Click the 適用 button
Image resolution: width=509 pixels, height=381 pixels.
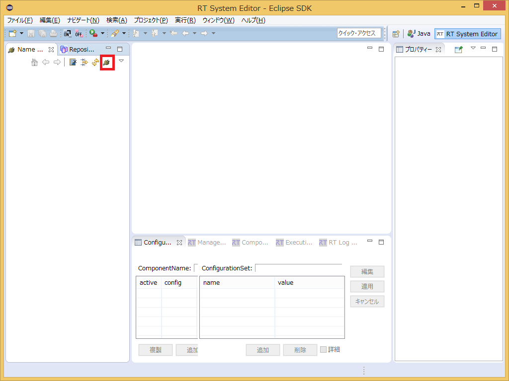tap(367, 286)
